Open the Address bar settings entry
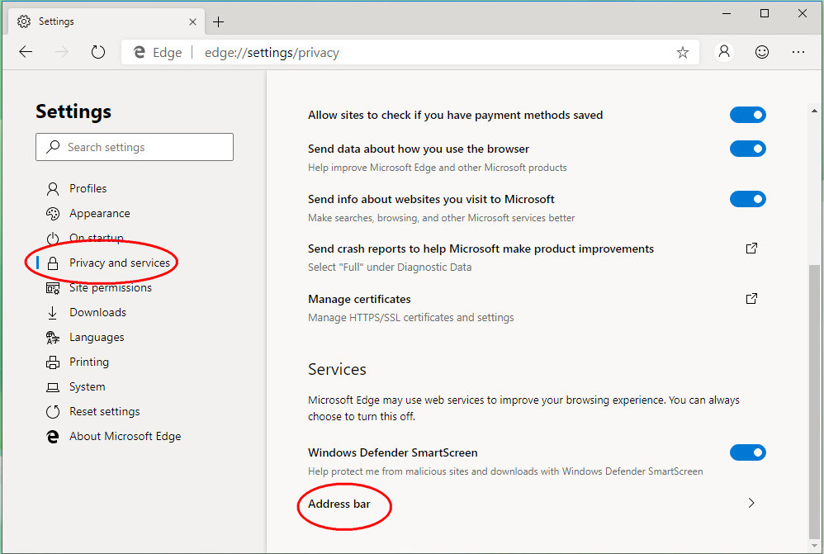824x554 pixels. click(532, 504)
